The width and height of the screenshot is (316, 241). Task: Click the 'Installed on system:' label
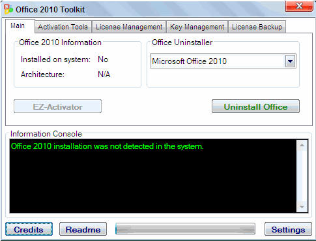point(55,59)
